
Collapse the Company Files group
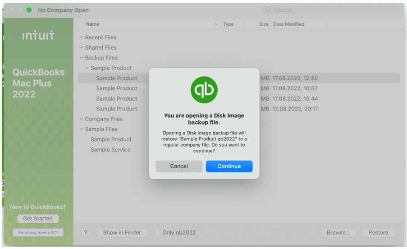[x=81, y=119]
